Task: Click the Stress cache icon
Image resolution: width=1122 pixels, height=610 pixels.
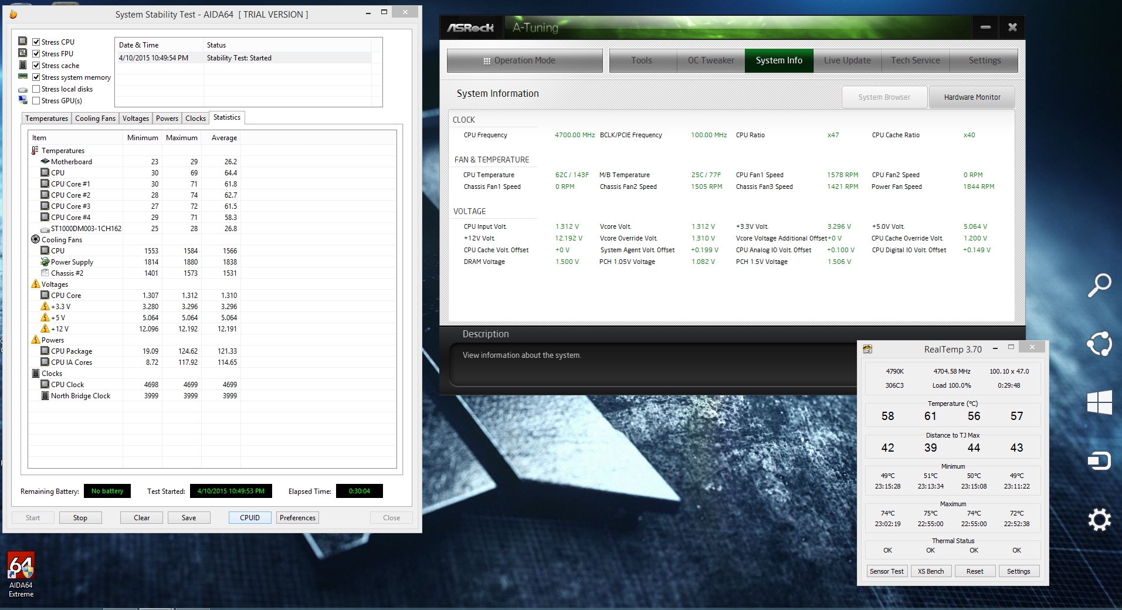Action: tap(23, 65)
